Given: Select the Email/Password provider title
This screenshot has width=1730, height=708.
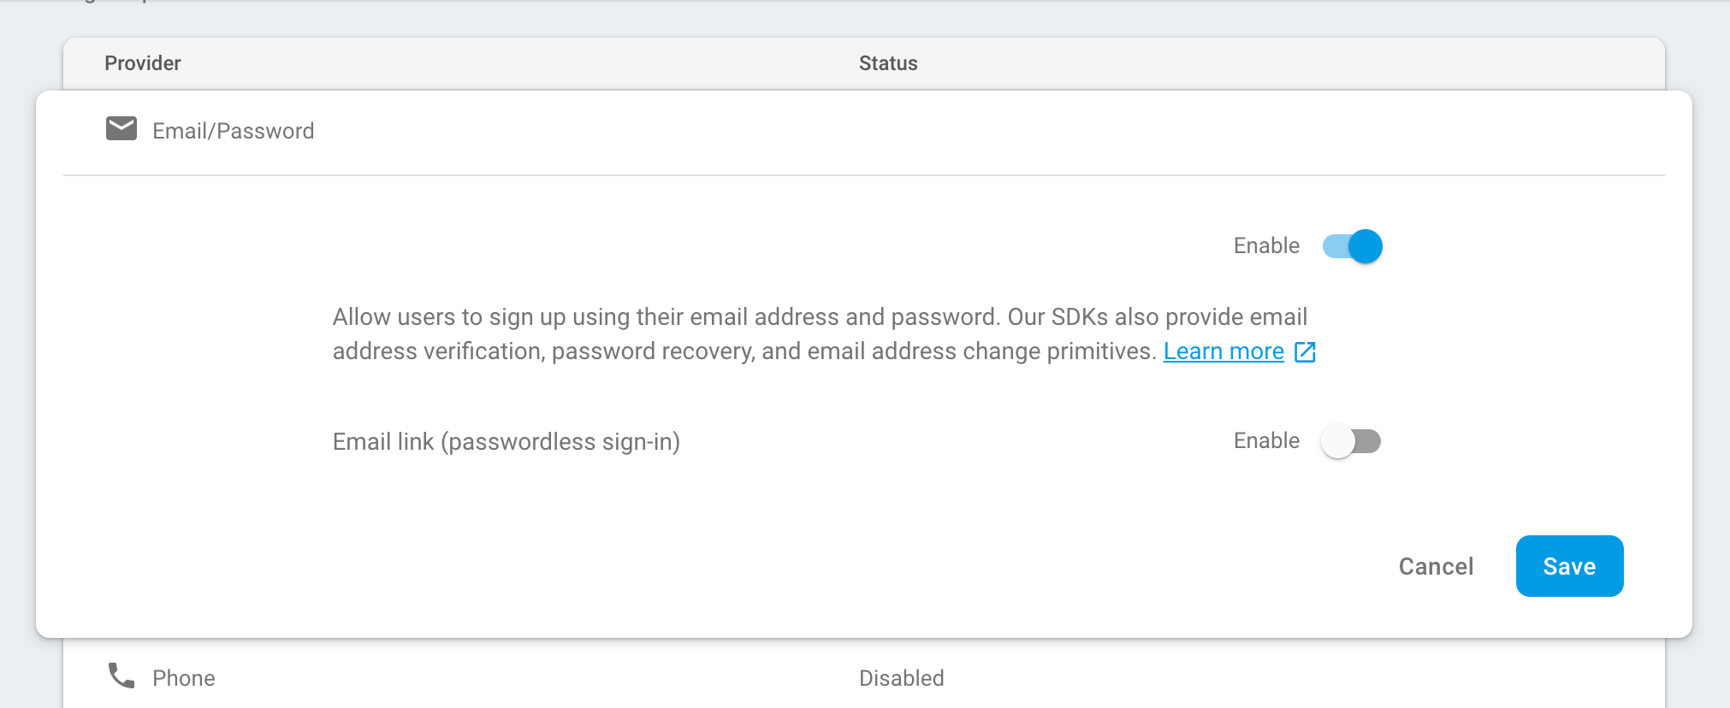Looking at the screenshot, I should click(233, 131).
